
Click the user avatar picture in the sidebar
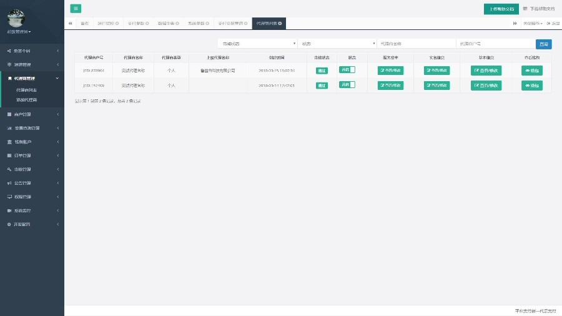(x=16, y=18)
